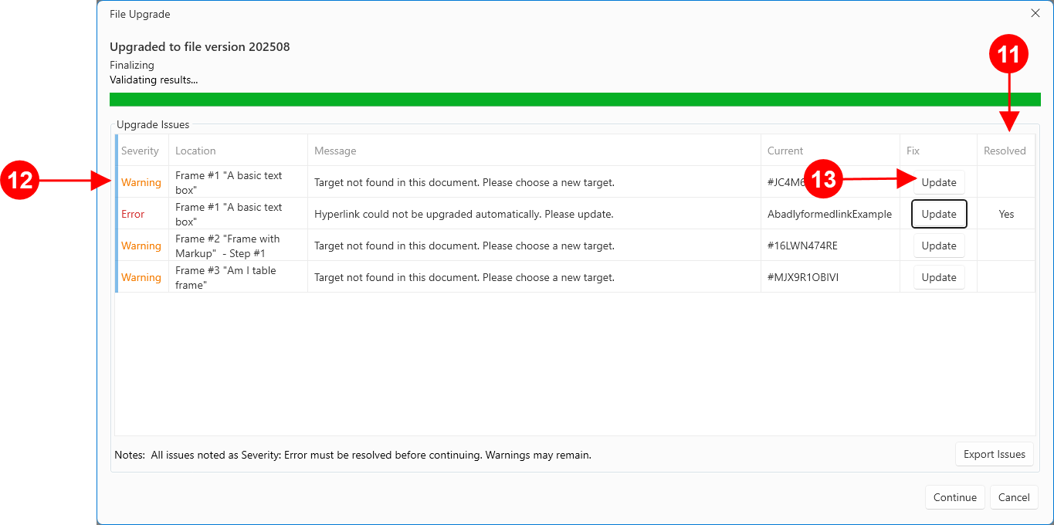Click the Resolved column header
The height and width of the screenshot is (525, 1054).
tap(1004, 151)
